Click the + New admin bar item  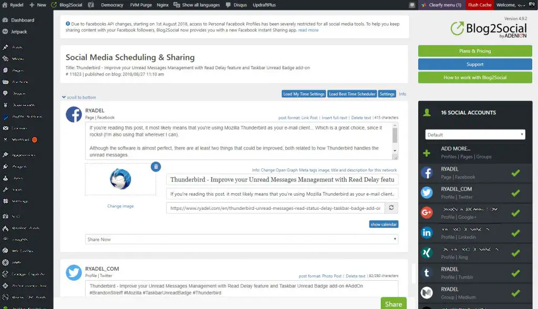pyautogui.click(x=38, y=5)
